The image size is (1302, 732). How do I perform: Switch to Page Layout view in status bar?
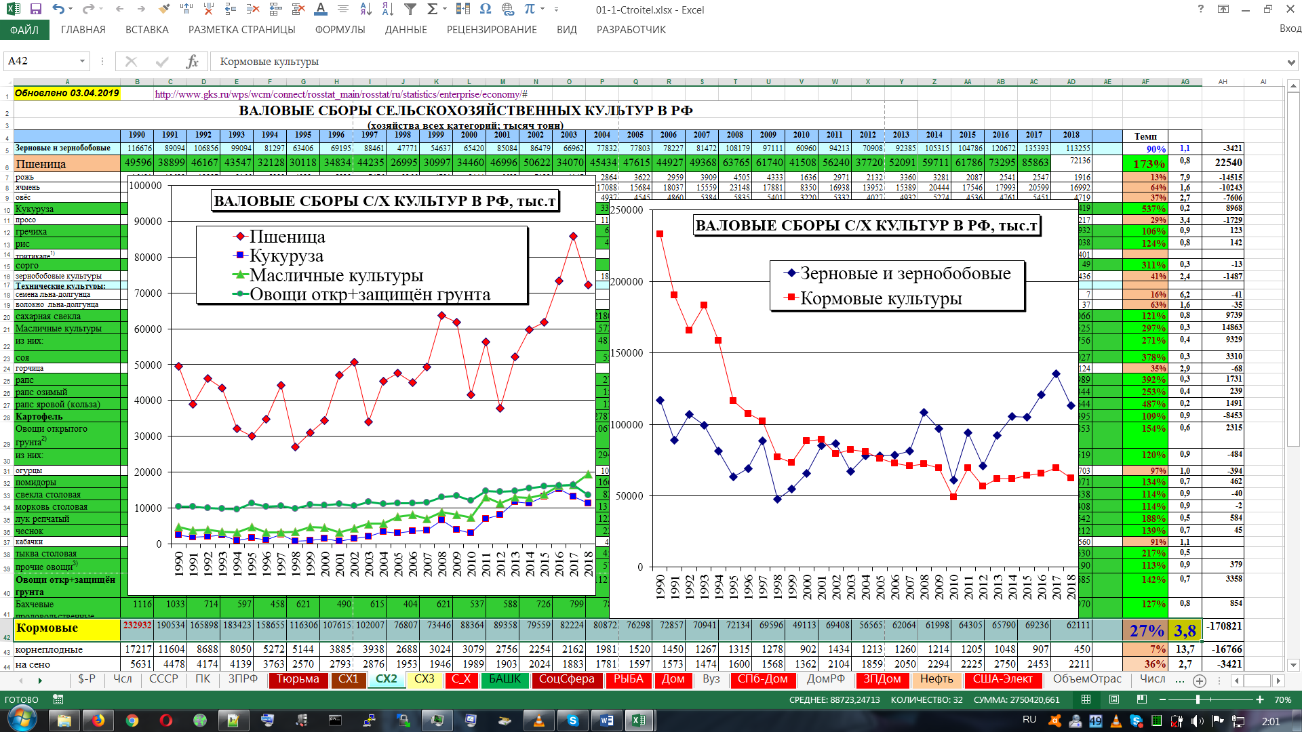(1114, 699)
